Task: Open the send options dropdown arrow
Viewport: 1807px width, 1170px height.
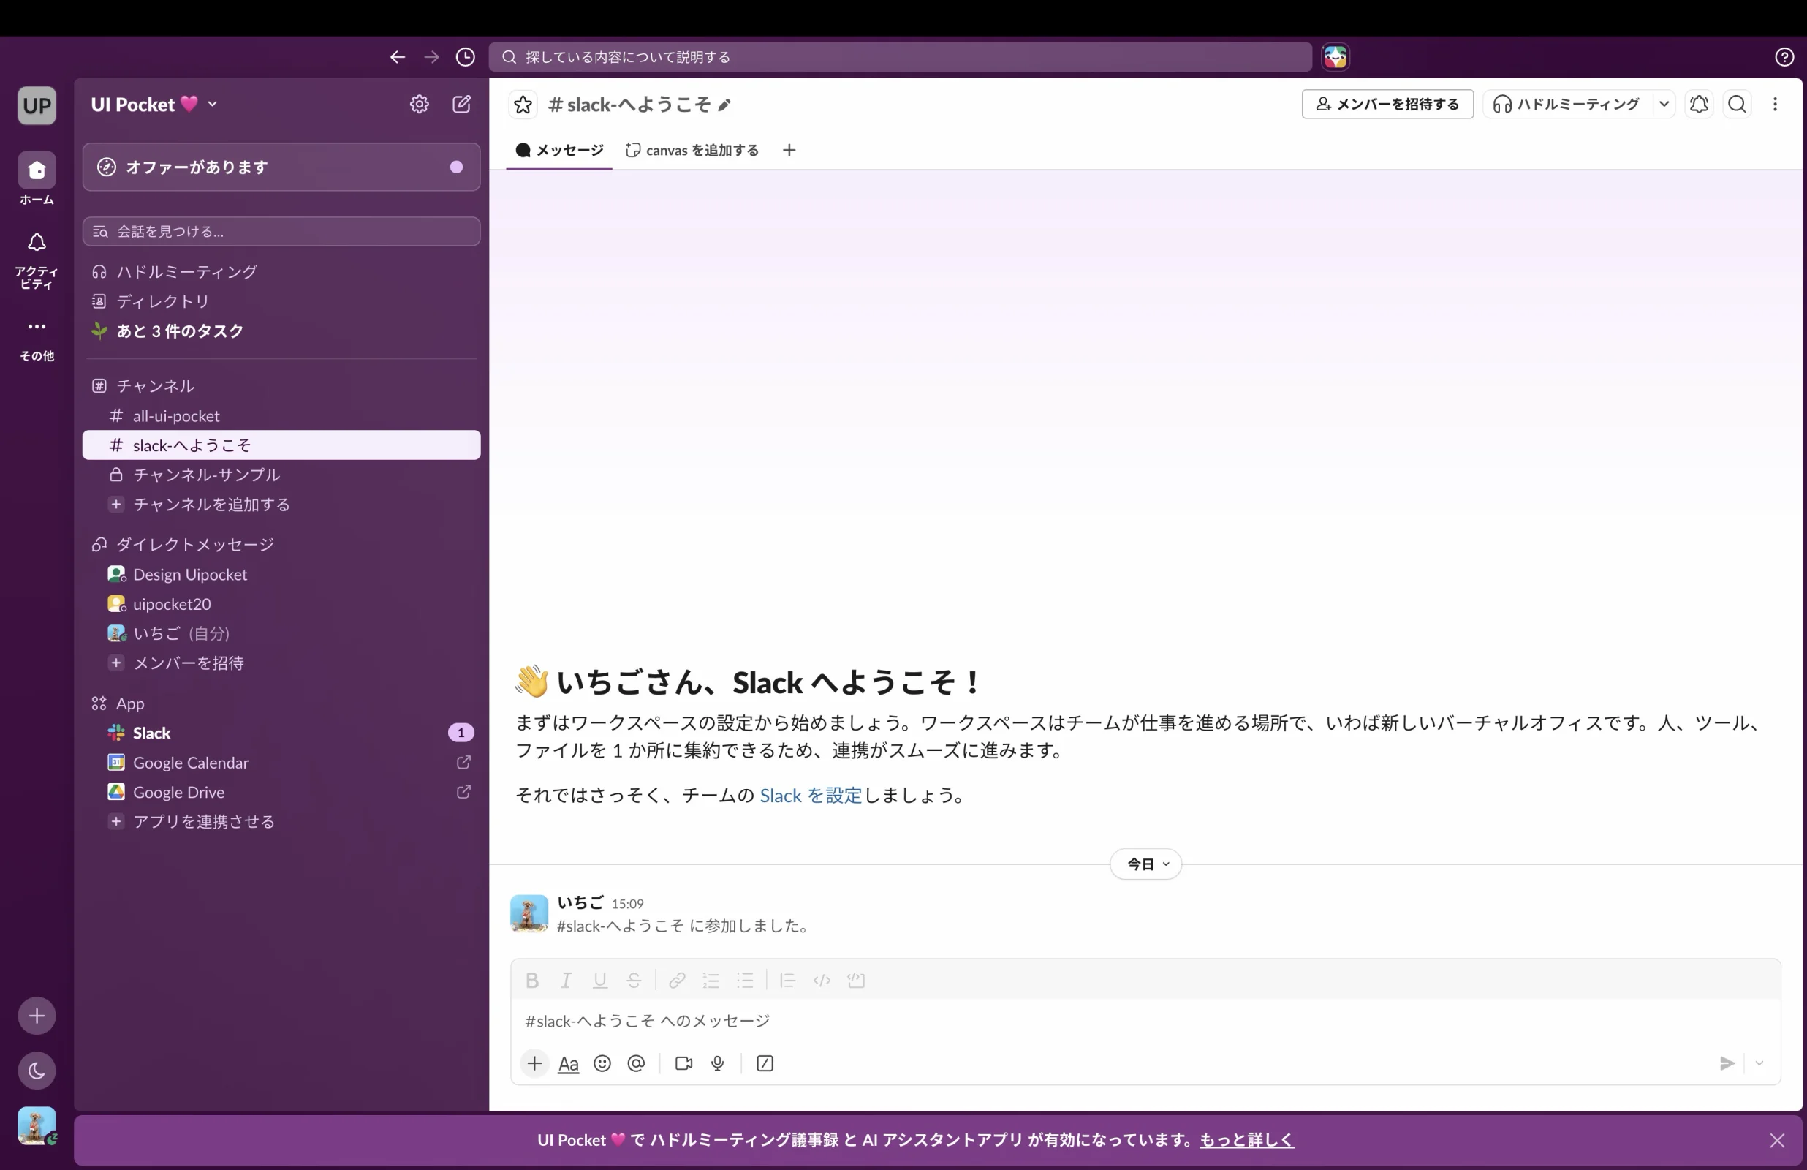Action: [1759, 1064]
